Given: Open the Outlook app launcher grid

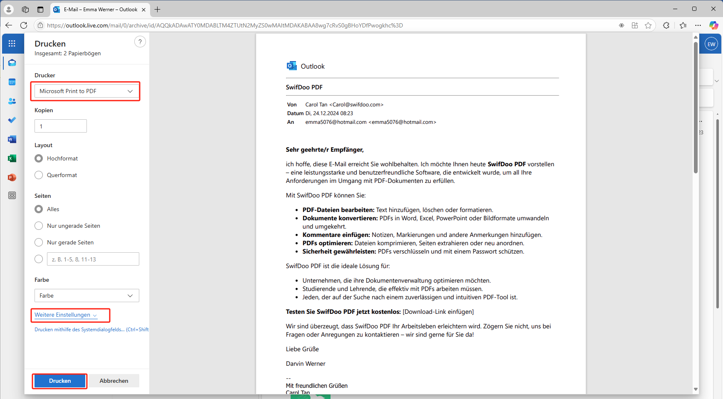Looking at the screenshot, I should point(12,43).
